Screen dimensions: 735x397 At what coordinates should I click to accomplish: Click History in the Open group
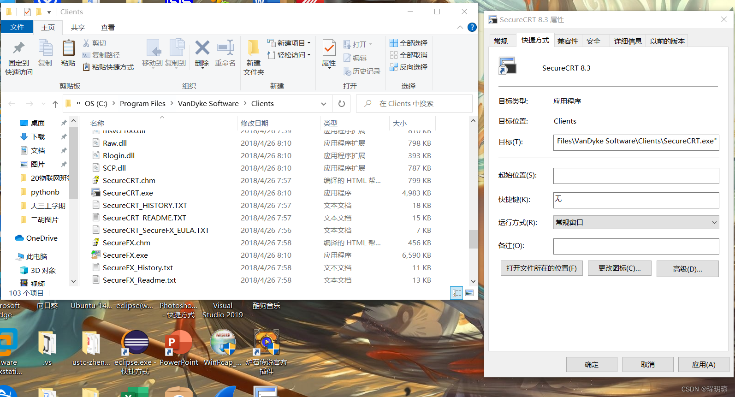click(x=362, y=71)
